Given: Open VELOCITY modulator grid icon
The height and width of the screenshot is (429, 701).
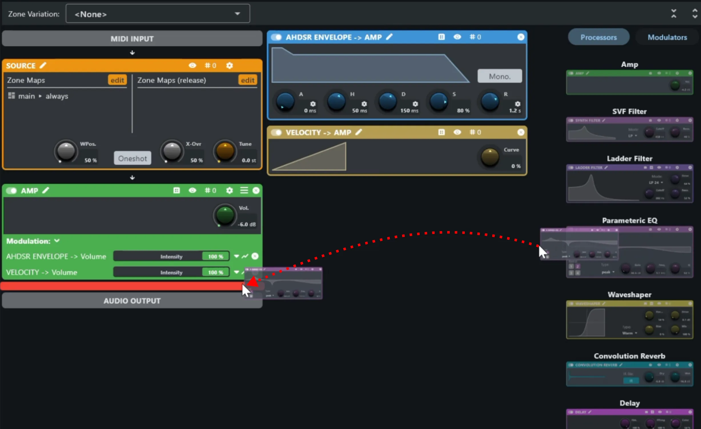Looking at the screenshot, I should [x=441, y=132].
